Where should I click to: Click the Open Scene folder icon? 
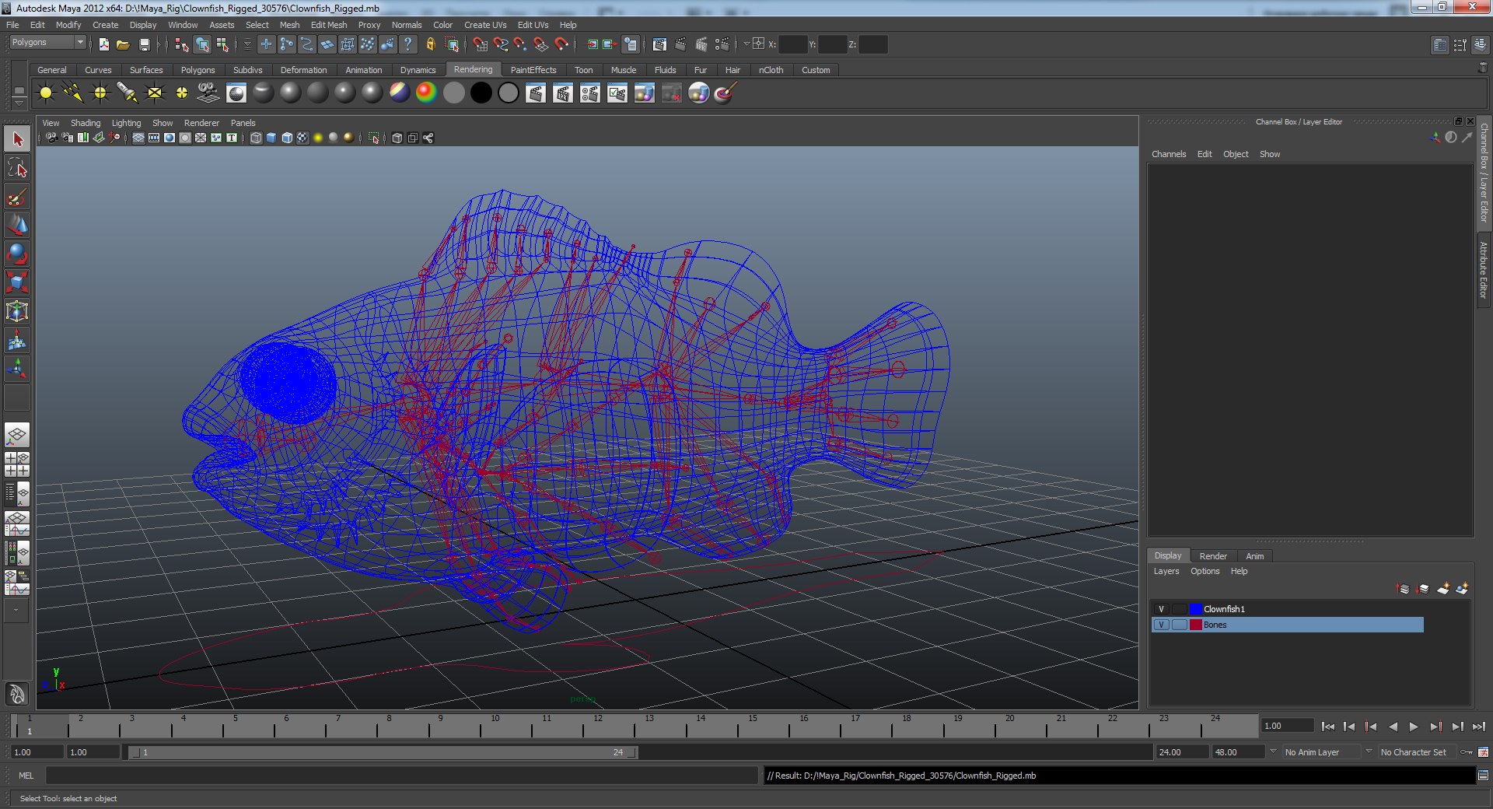(123, 44)
